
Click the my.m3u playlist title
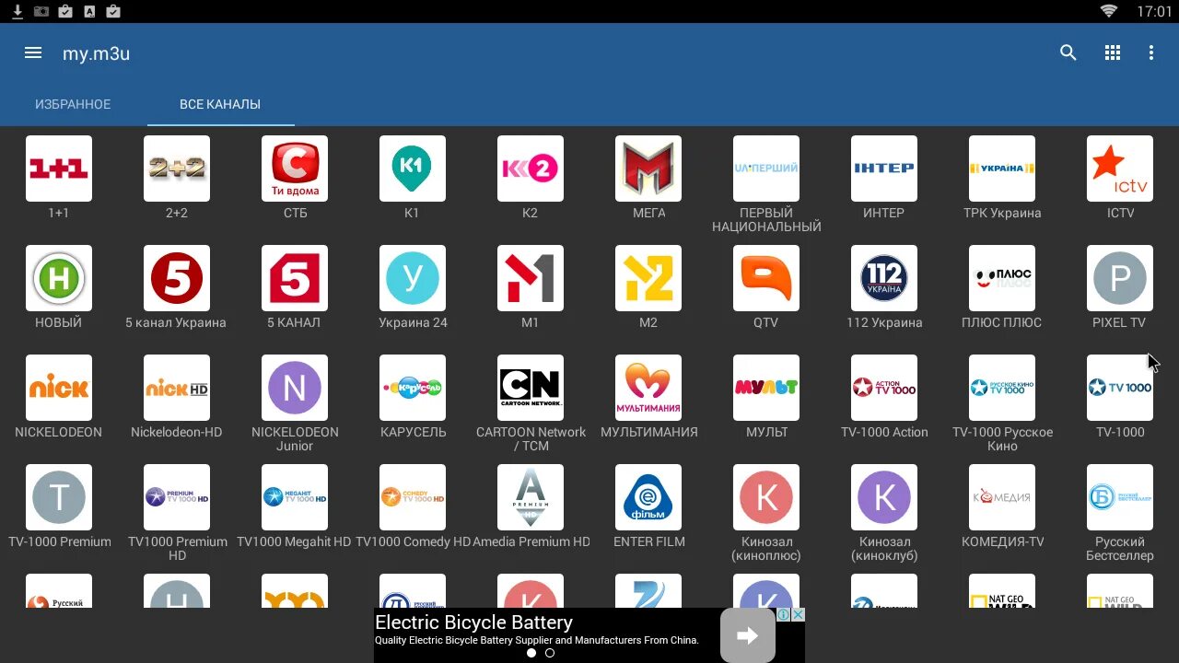click(96, 53)
